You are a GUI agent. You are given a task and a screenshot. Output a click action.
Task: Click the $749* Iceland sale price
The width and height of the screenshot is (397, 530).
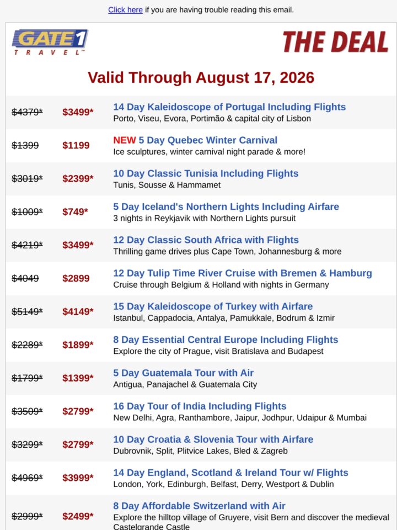coord(75,211)
